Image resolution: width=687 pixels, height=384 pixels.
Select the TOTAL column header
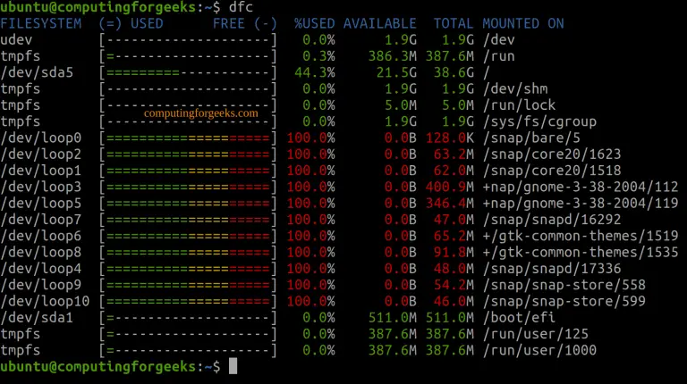(454, 23)
